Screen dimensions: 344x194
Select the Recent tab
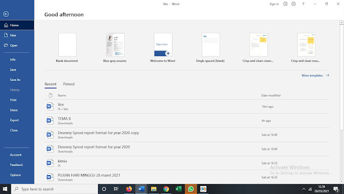tap(51, 84)
